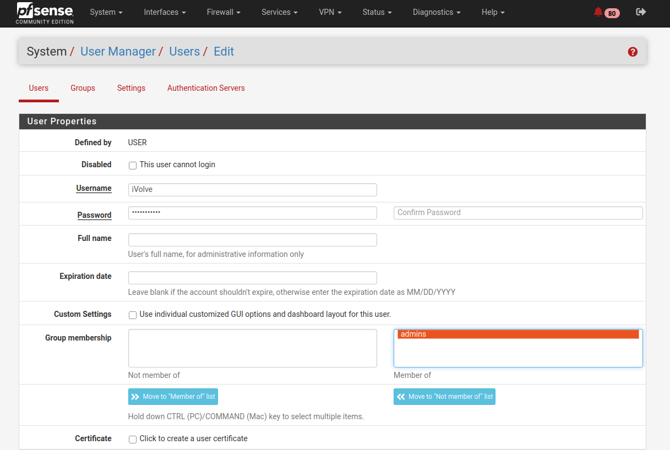Expand the Diagnostics menu
The width and height of the screenshot is (670, 450).
coord(437,12)
